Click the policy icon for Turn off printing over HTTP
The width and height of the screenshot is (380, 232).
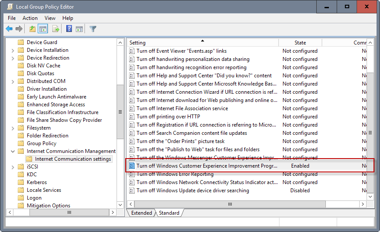pos(132,117)
